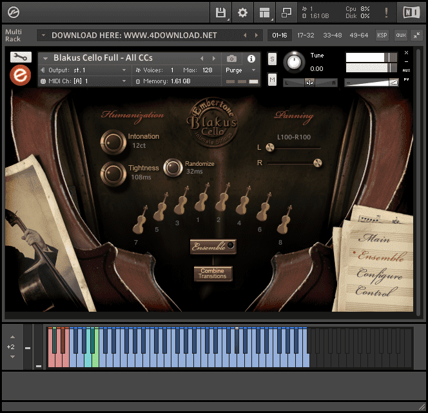The image size is (428, 413).
Task: Expand instrument name dropdown arrow
Action: click(45, 59)
